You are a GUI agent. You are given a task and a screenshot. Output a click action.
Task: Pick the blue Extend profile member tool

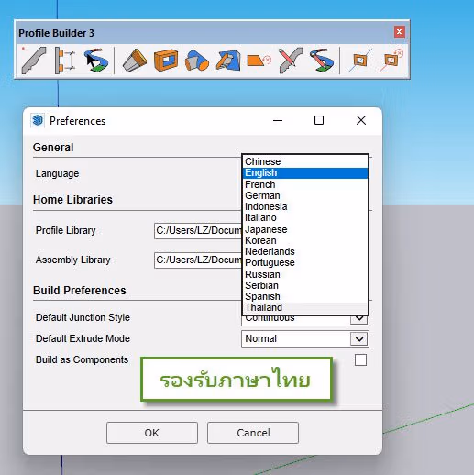[197, 61]
